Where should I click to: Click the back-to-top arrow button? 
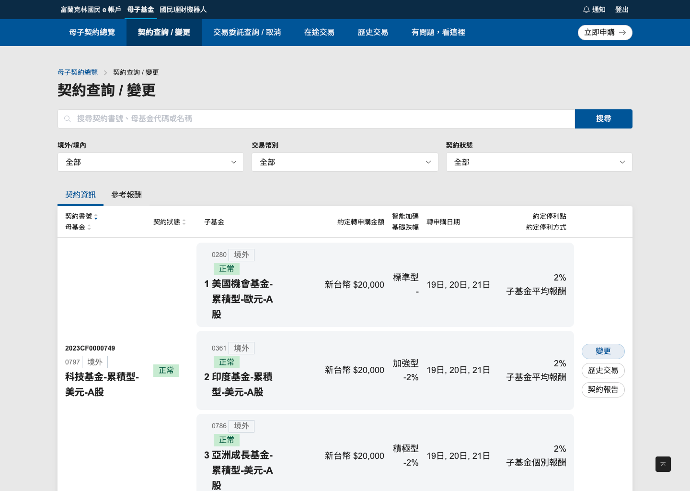(663, 464)
